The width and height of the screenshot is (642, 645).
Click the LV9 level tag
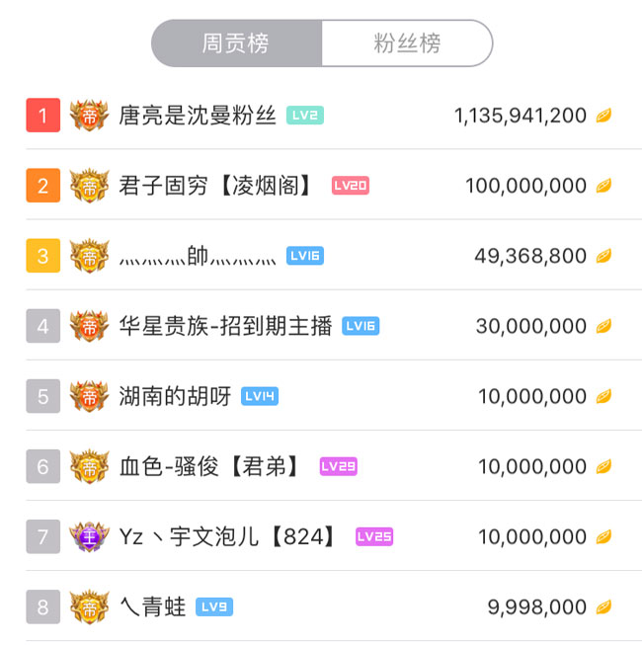point(214,606)
